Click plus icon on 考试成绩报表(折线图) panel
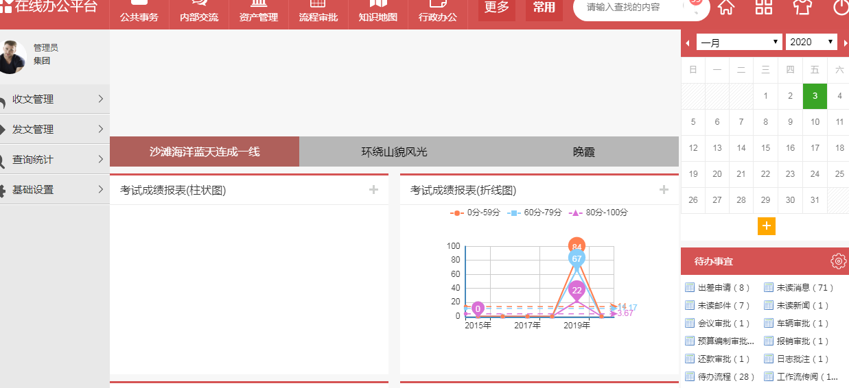849x388 pixels. point(664,190)
